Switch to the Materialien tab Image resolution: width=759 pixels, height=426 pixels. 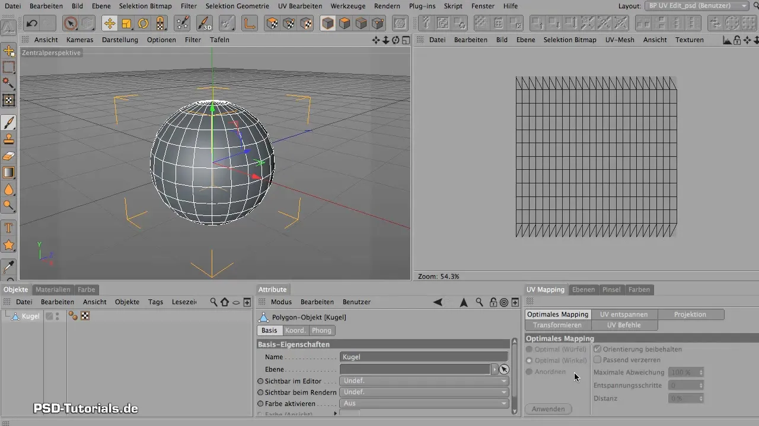pos(53,289)
